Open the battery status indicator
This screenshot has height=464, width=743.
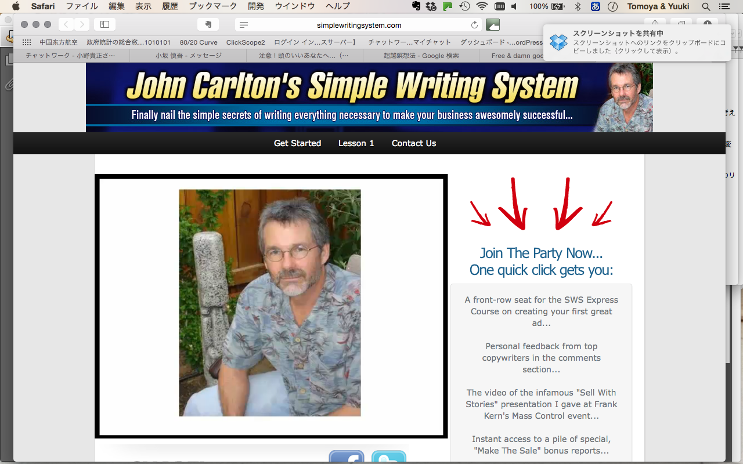[548, 6]
